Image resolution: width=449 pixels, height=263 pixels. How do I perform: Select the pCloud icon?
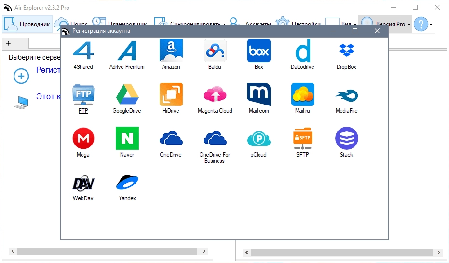tap(259, 139)
